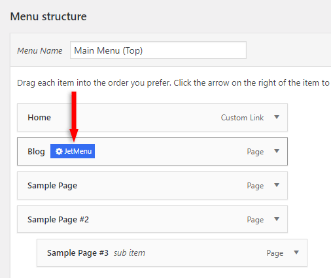Click the Custom Link type label on Home
The height and width of the screenshot is (278, 331).
coord(242,118)
